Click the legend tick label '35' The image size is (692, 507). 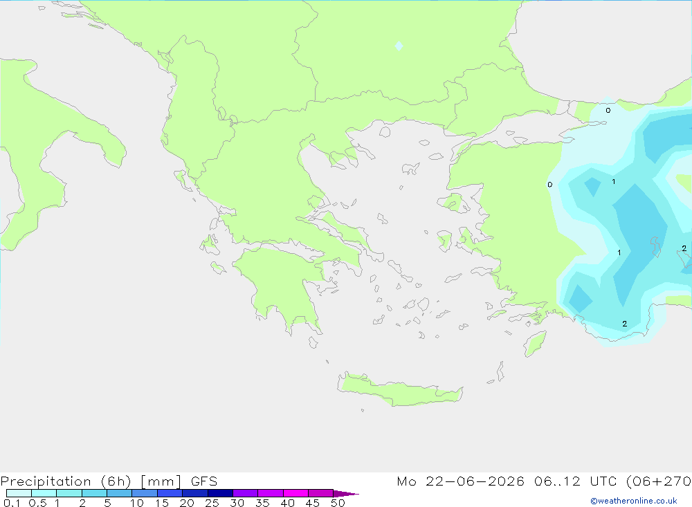coord(262,503)
